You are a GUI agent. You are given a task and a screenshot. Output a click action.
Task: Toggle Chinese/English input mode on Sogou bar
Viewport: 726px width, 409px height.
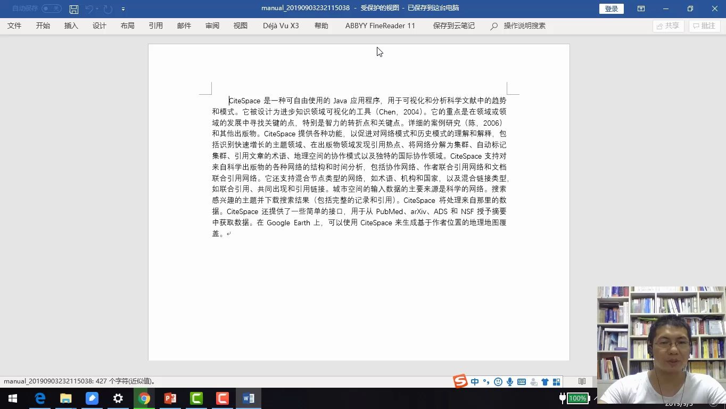click(x=474, y=382)
